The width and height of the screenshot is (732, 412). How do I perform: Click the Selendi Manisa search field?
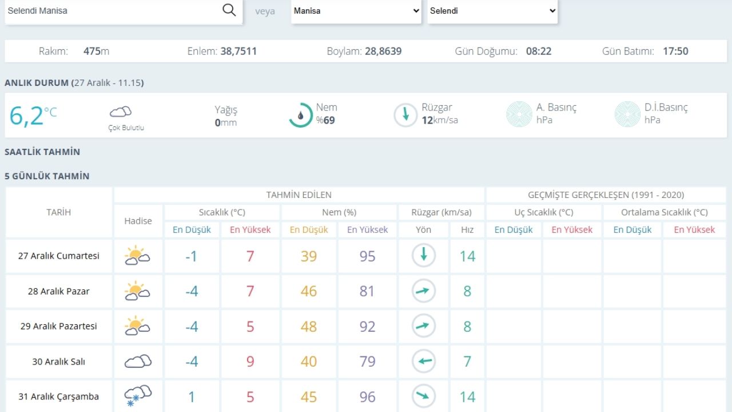click(x=112, y=11)
